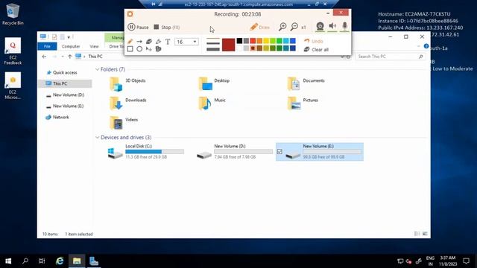
Task: Select the rectangle shape tool
Action: pos(130,49)
